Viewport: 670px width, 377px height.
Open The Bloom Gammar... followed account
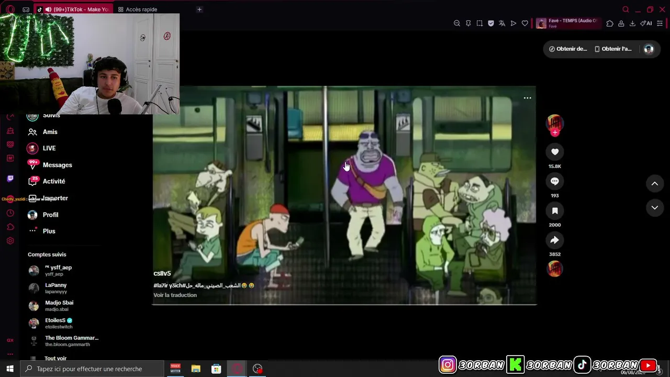63,341
